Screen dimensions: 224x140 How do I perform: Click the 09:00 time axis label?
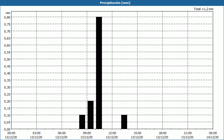click(87, 133)
